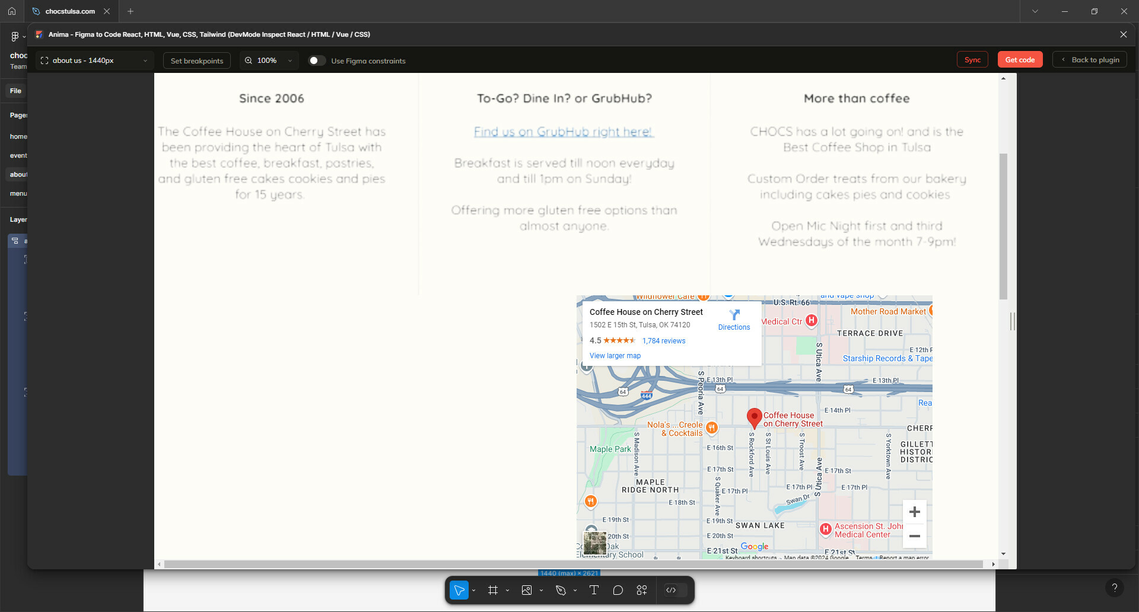The width and height of the screenshot is (1139, 612).
Task: Select the Text tool
Action: click(x=594, y=590)
